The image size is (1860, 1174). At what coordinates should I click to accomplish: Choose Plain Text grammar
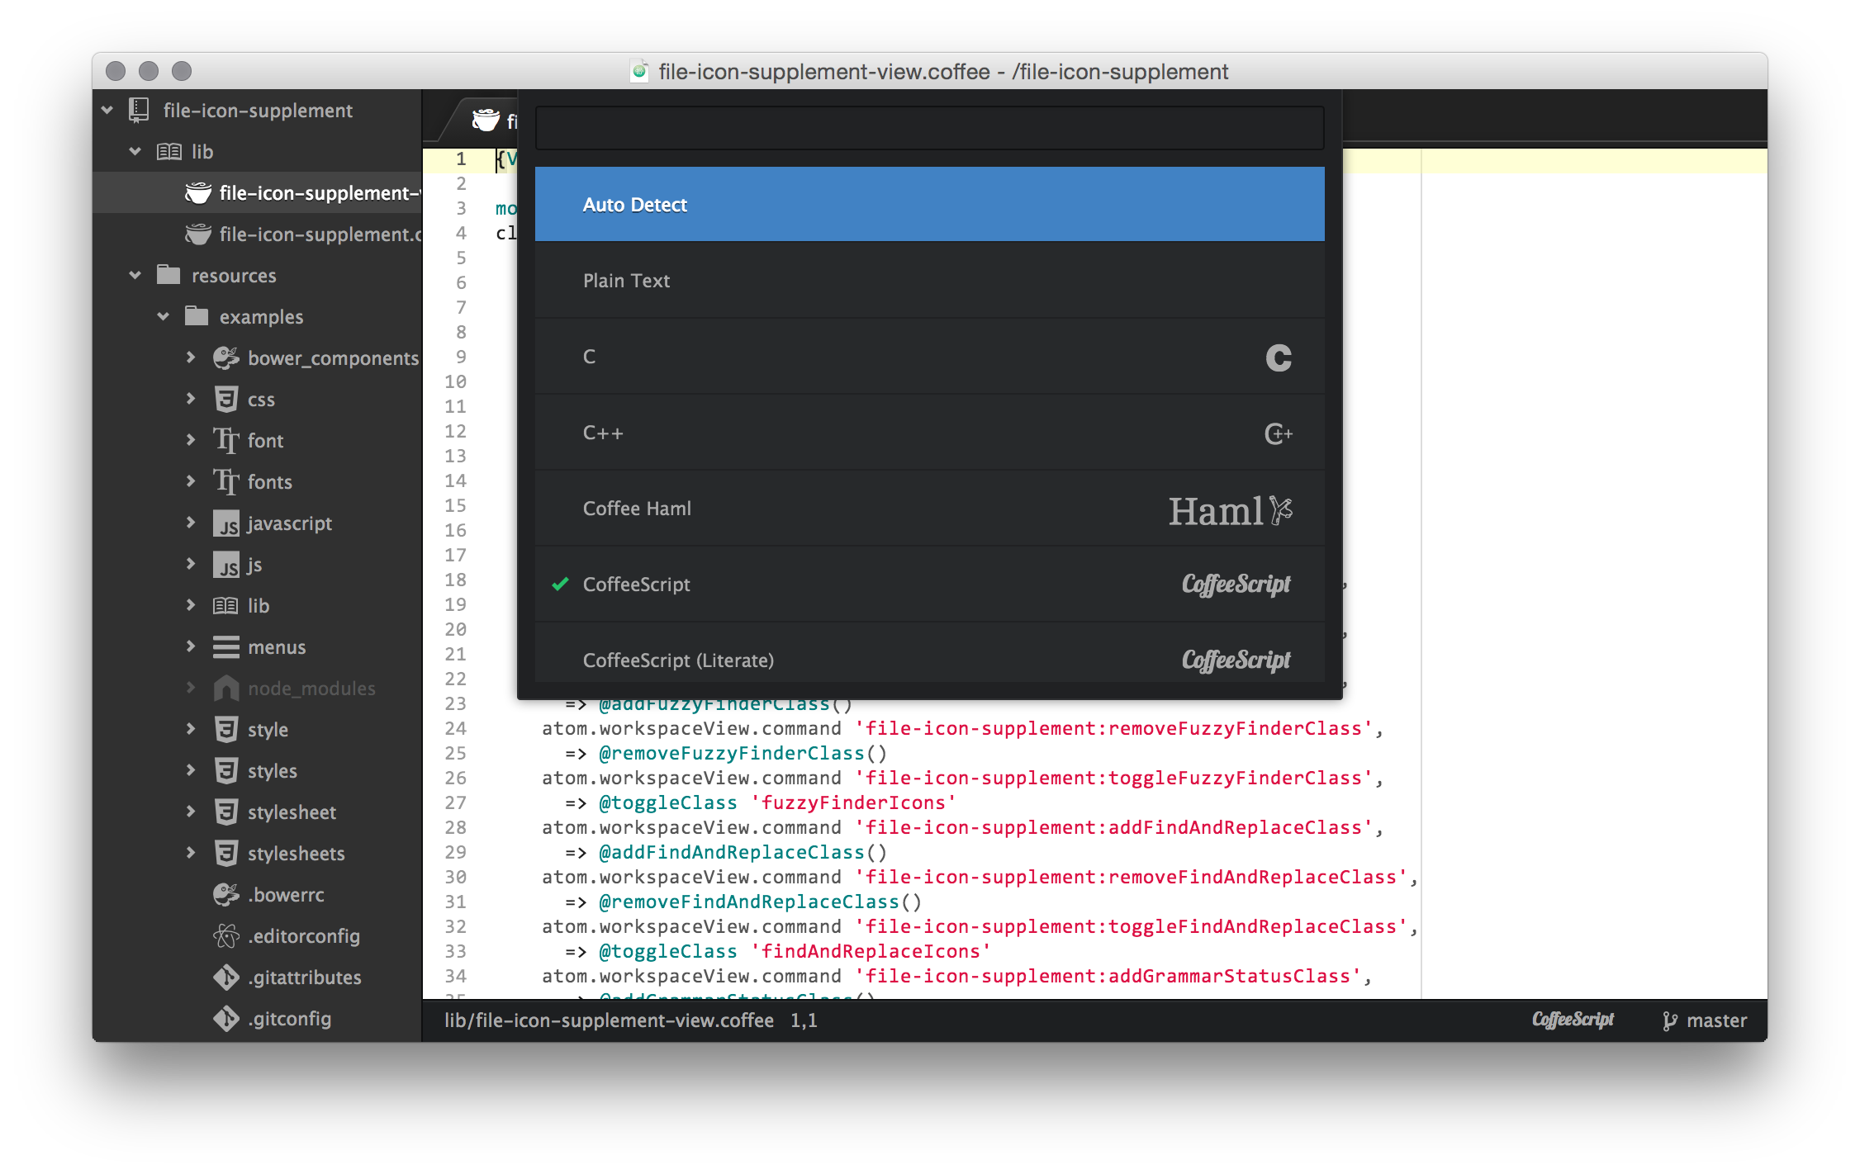[x=626, y=281]
